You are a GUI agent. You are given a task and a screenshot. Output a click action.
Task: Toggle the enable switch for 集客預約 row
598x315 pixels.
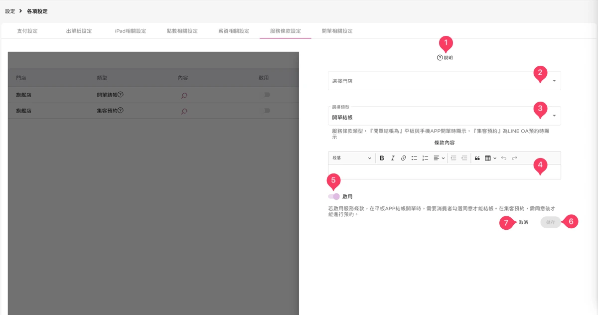tap(267, 111)
